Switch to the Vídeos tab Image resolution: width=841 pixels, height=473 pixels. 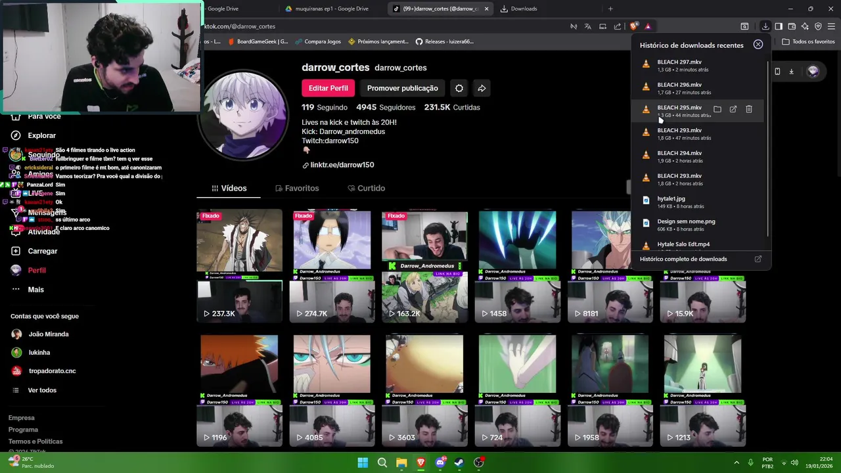tap(229, 188)
